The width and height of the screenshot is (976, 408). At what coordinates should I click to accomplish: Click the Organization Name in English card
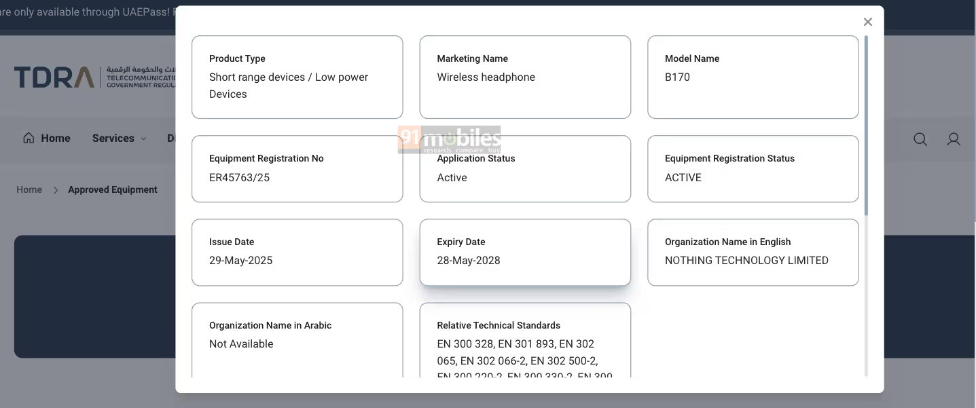[x=753, y=252]
